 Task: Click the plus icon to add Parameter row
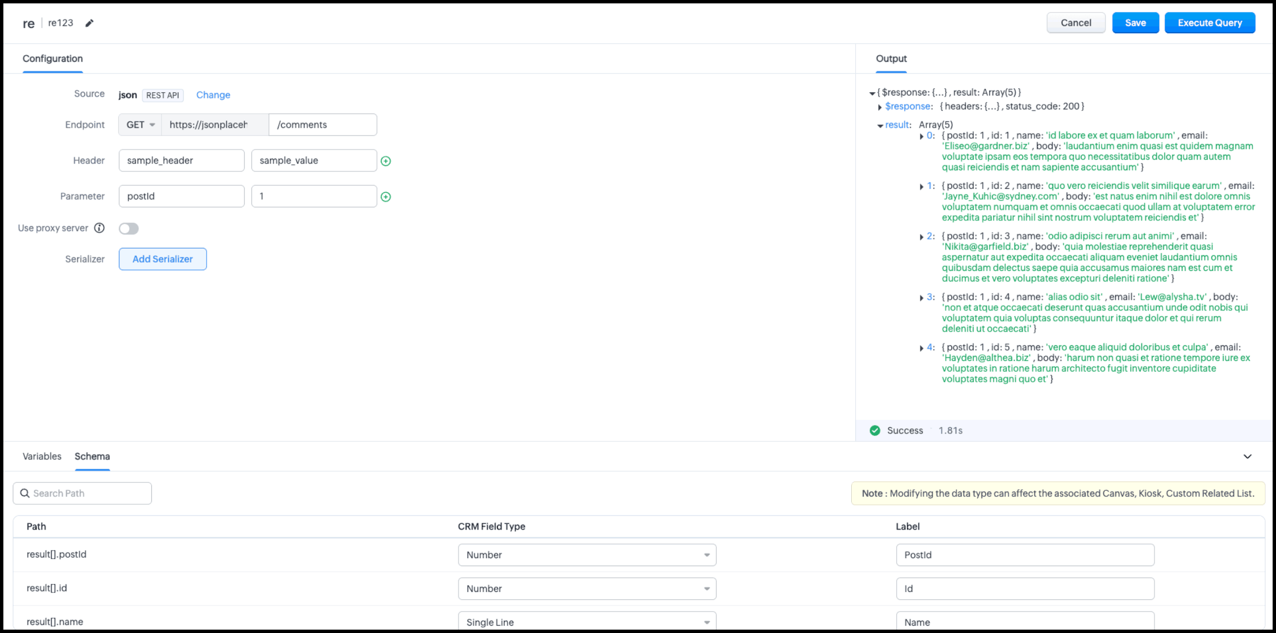pos(385,197)
